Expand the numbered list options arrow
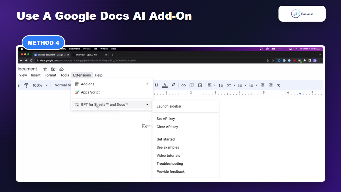The image size is (341, 192). 257,85
